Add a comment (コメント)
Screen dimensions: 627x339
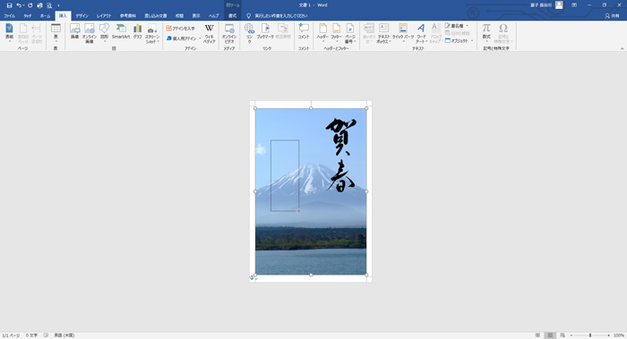pyautogui.click(x=304, y=31)
